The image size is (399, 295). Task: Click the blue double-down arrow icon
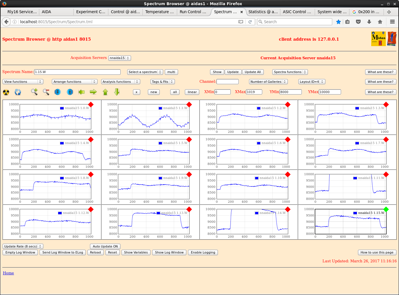[x=58, y=92]
